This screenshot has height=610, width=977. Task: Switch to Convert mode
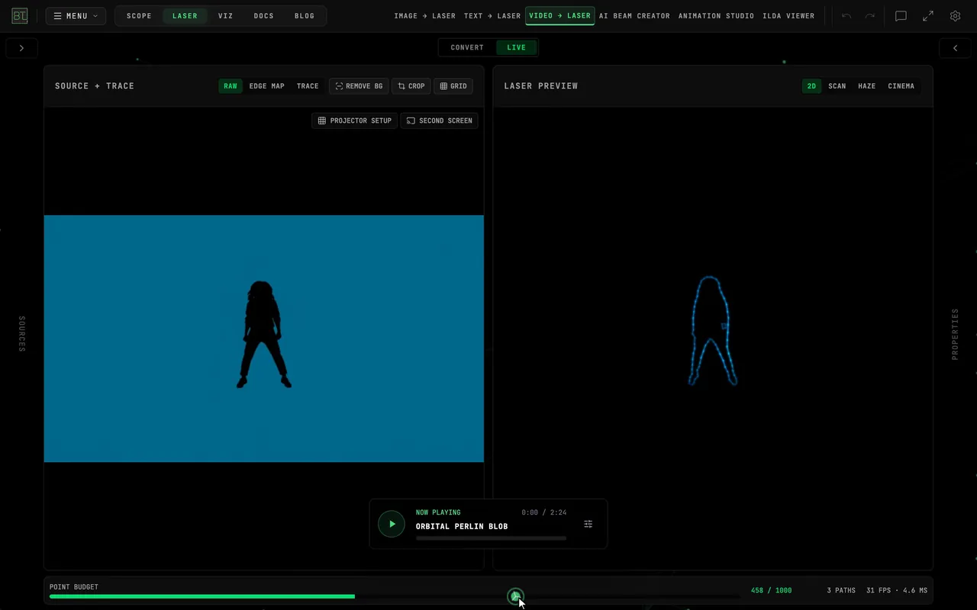(x=467, y=47)
